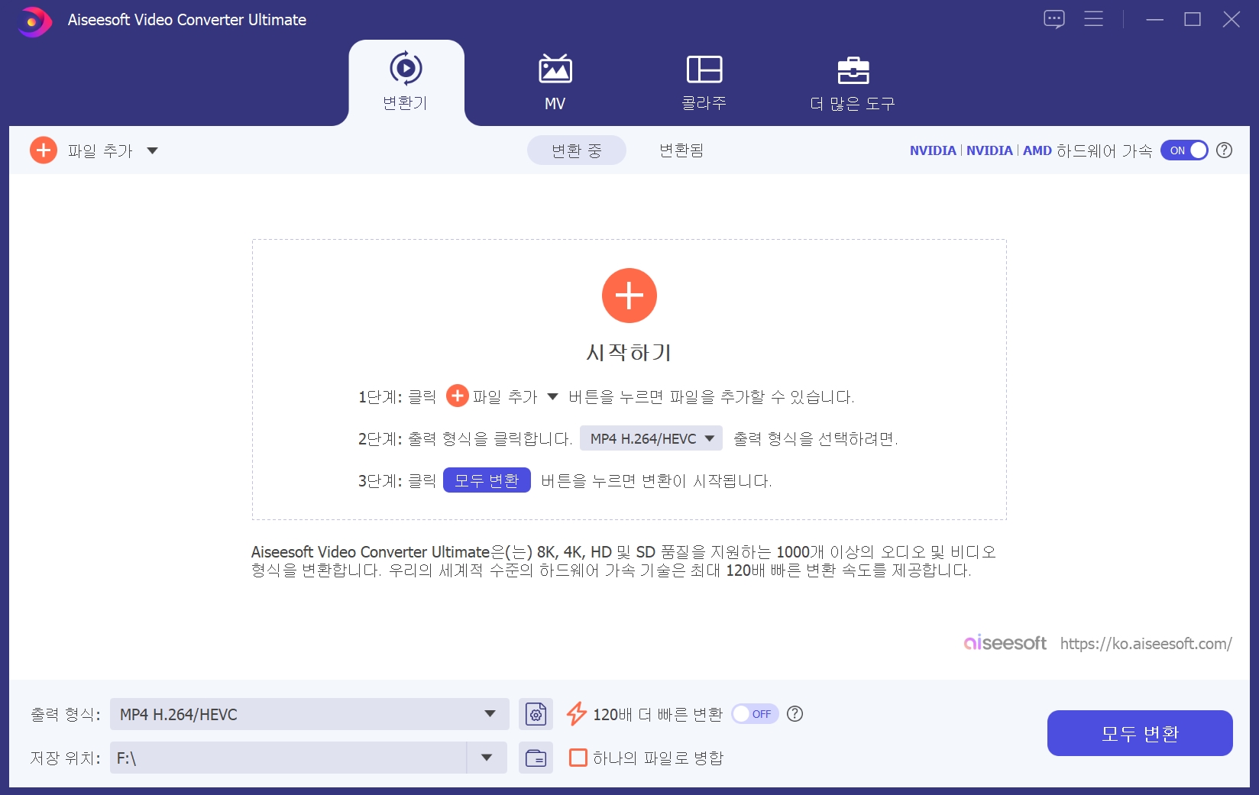Expand the 저장 위치 path dropdown arrow
The height and width of the screenshot is (795, 1259).
(487, 758)
